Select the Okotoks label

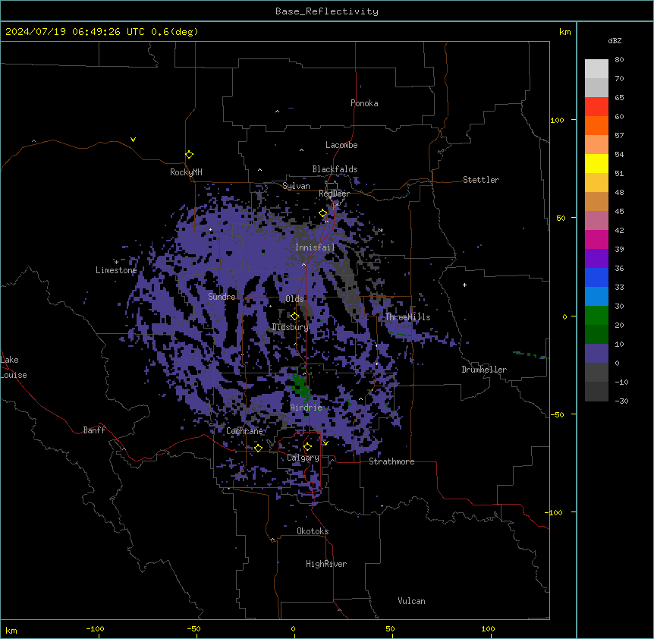[313, 531]
